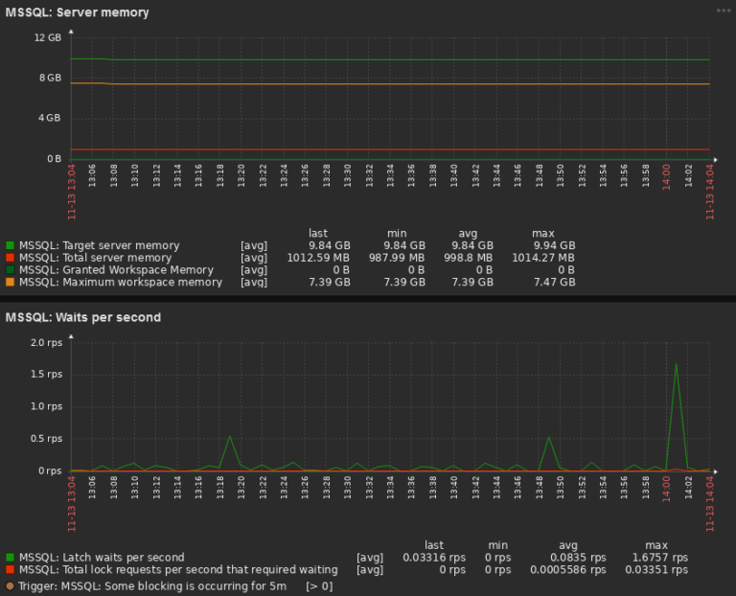This screenshot has height=596, width=736.
Task: Click the 'MSSQL: Waits per second' graph title
Action: [83, 316]
